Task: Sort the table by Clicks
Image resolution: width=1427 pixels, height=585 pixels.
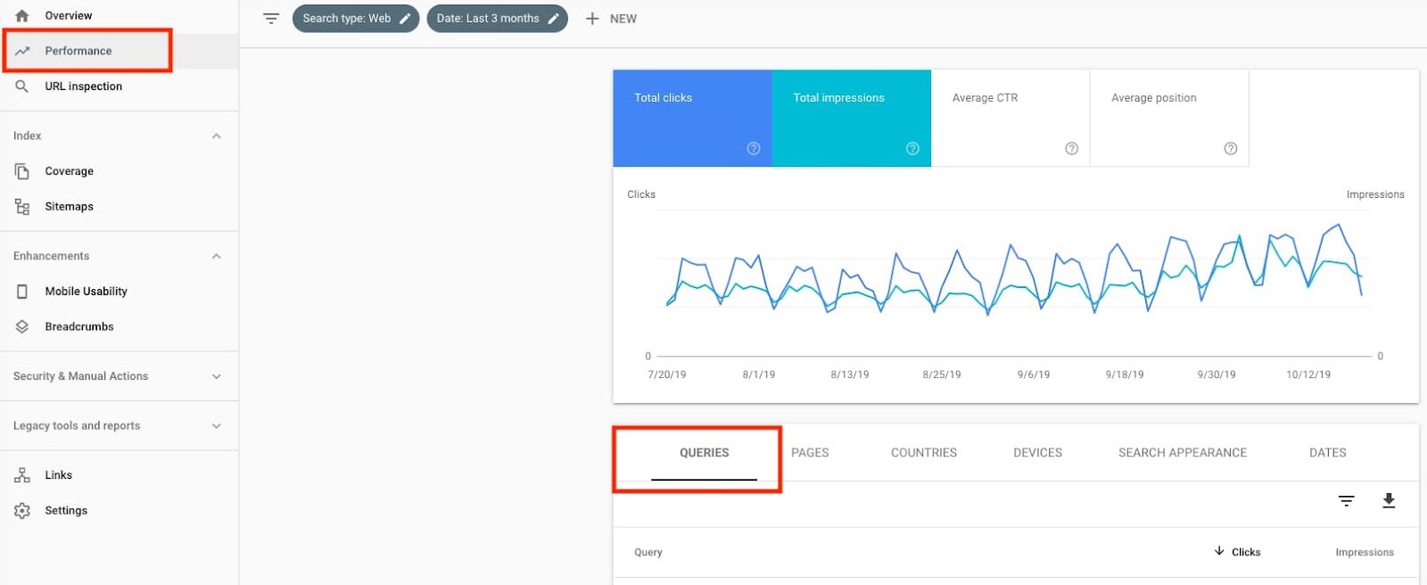Action: (x=1246, y=553)
